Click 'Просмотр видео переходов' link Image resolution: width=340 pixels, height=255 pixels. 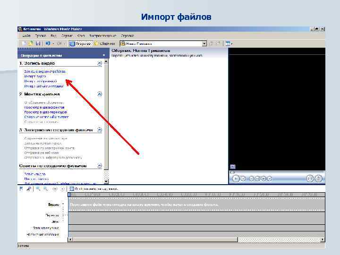point(45,112)
